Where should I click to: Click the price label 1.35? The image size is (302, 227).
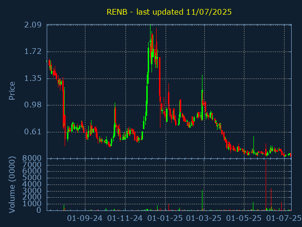coord(33,79)
